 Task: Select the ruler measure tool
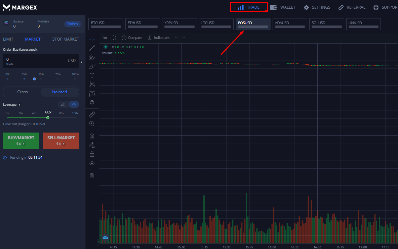click(92, 114)
